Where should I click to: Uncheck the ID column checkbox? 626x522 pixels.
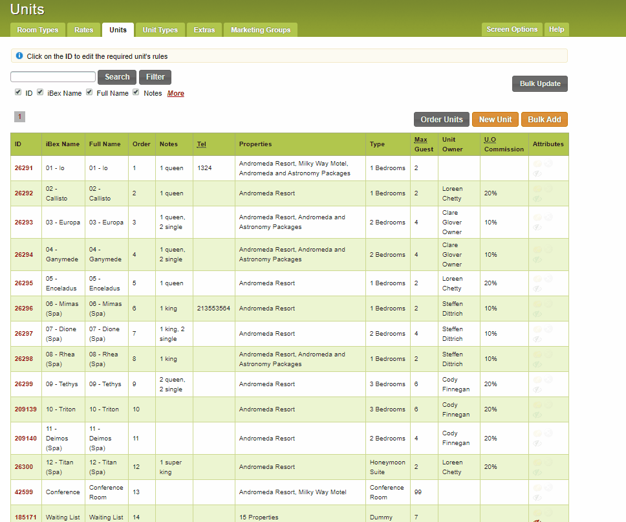tap(18, 92)
